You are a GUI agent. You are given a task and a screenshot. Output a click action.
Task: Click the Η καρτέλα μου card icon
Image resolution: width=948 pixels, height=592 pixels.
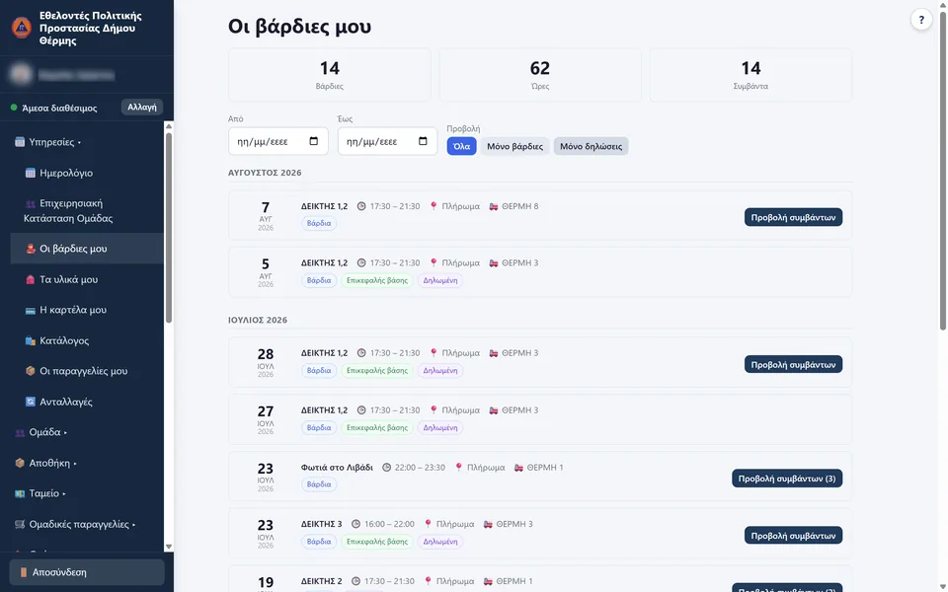click(31, 310)
